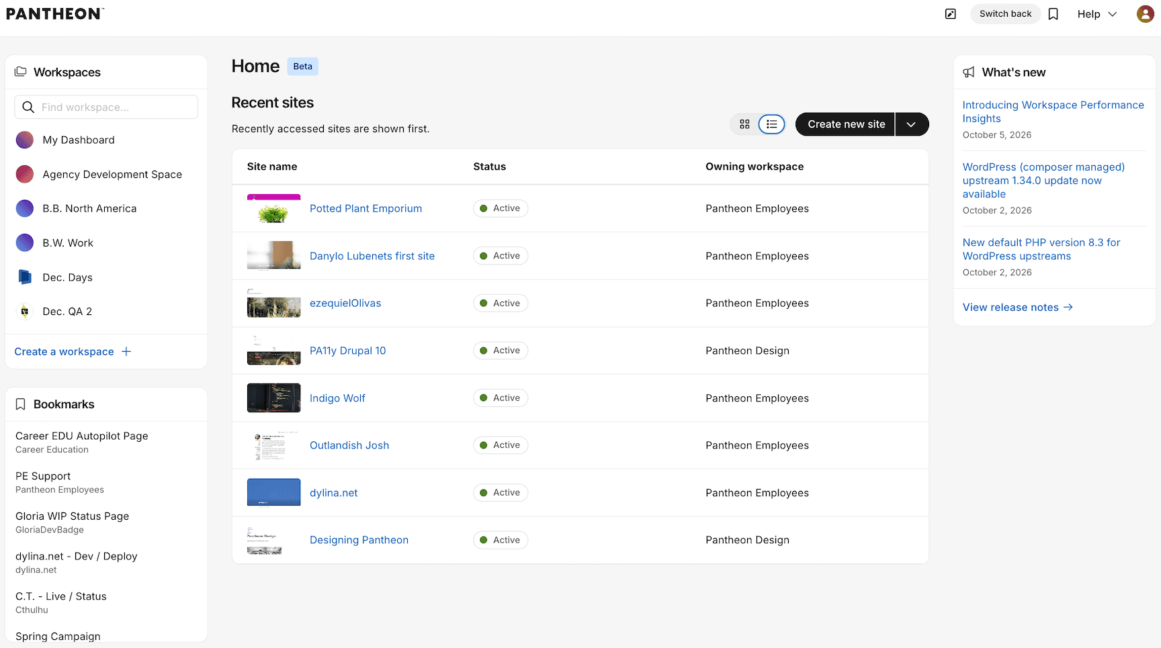The width and height of the screenshot is (1161, 648).
Task: Click the Agency Development Space avatar icon
Action: (25, 175)
